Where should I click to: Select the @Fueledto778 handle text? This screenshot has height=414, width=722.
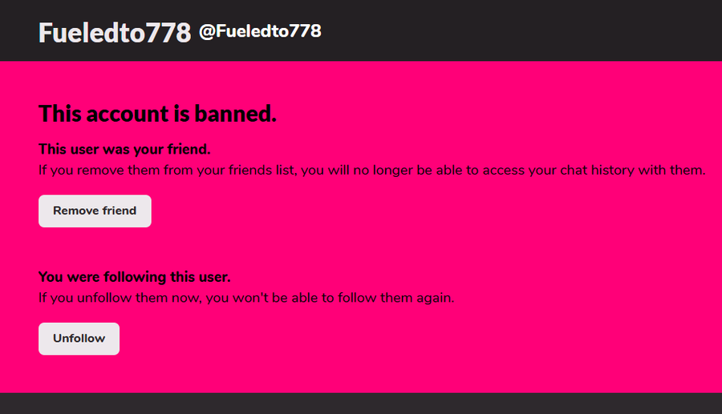click(260, 31)
